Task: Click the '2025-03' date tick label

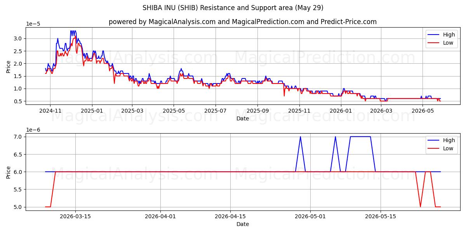Action: point(132,111)
